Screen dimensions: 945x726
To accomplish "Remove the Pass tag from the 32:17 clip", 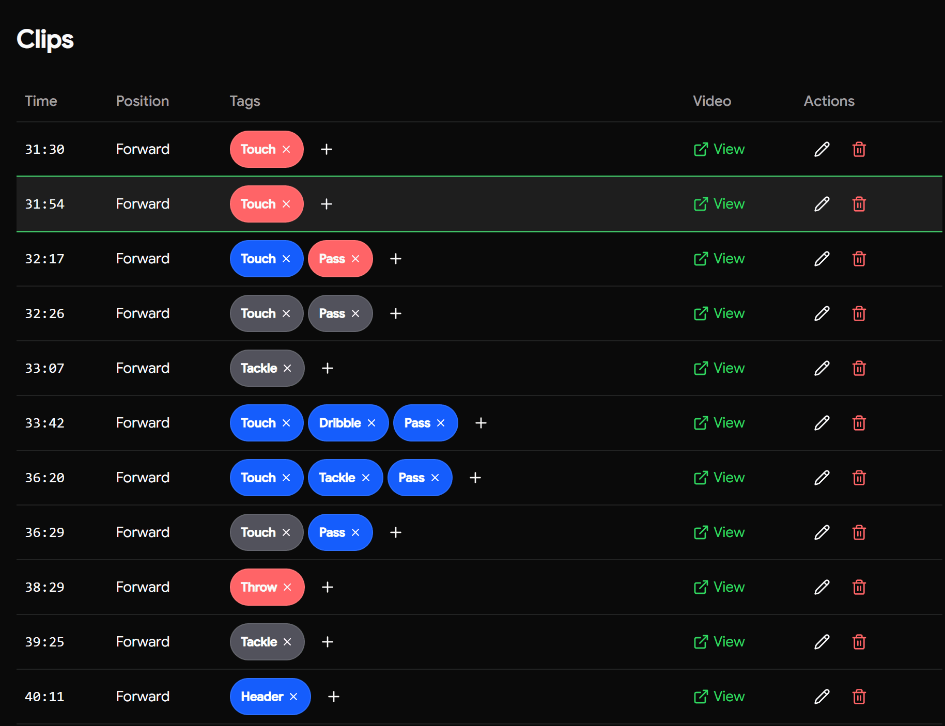I will coord(355,259).
